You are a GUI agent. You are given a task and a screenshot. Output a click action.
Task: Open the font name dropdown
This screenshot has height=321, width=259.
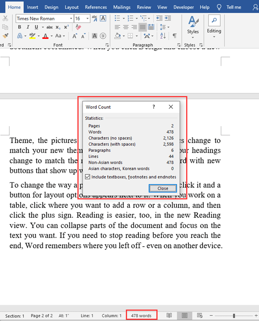coord(71,19)
